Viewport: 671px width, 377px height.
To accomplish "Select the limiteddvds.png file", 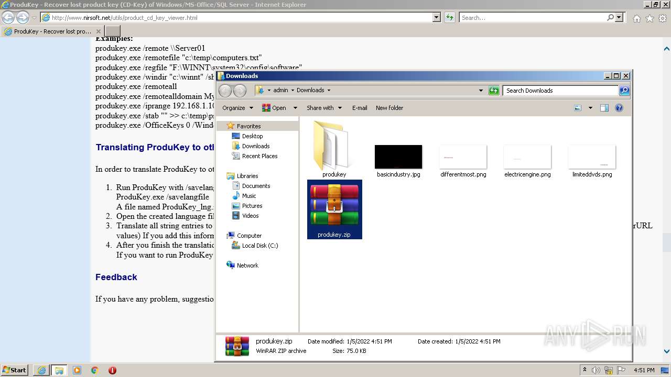I will coord(592,161).
